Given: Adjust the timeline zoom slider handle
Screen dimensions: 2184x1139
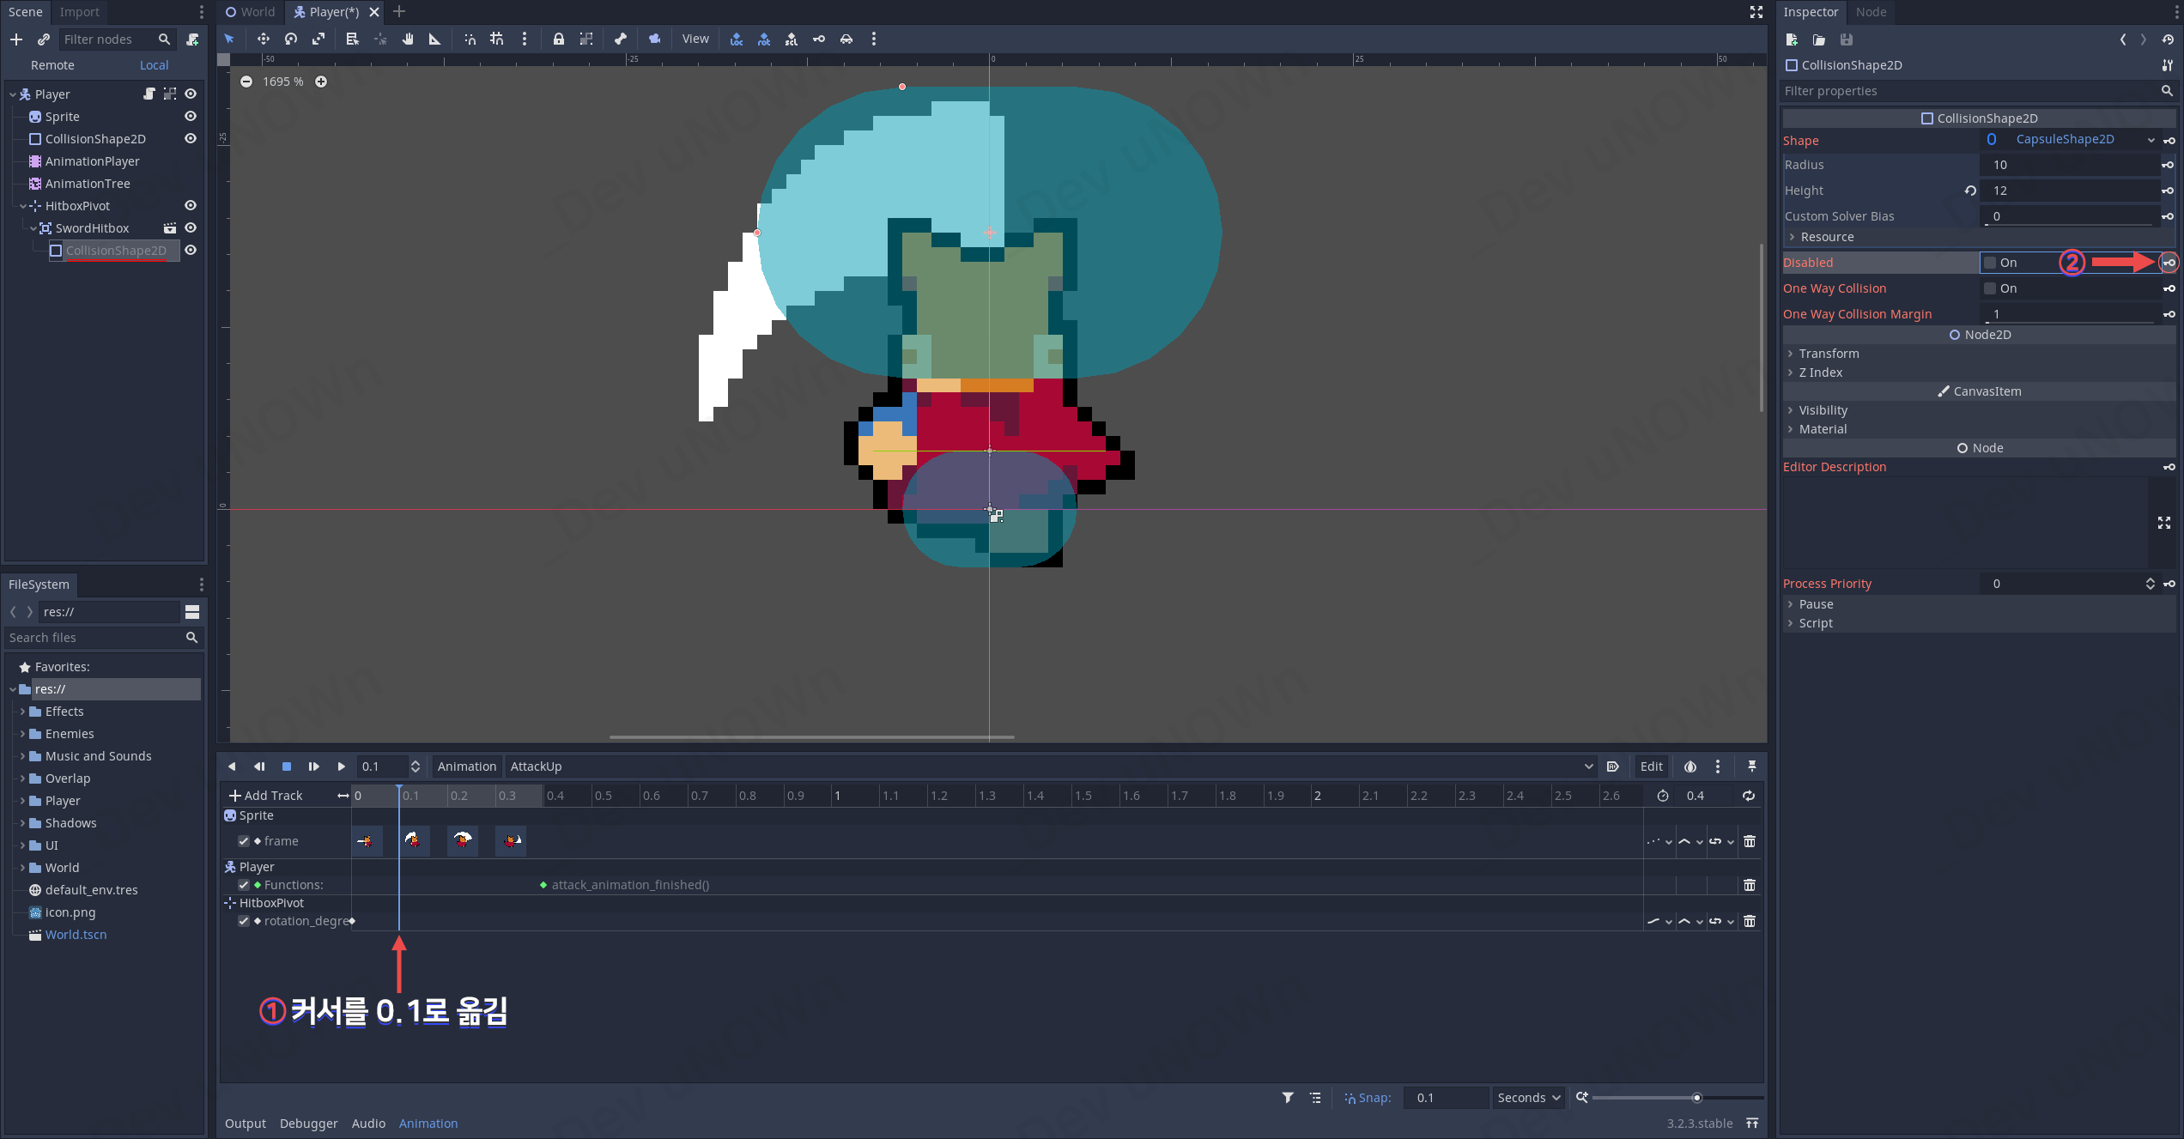Looking at the screenshot, I should pos(1696,1098).
